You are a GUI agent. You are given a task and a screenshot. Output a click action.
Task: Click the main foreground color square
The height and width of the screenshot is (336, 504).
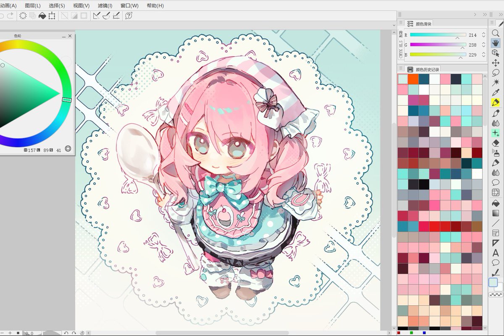pyautogui.click(x=493, y=283)
